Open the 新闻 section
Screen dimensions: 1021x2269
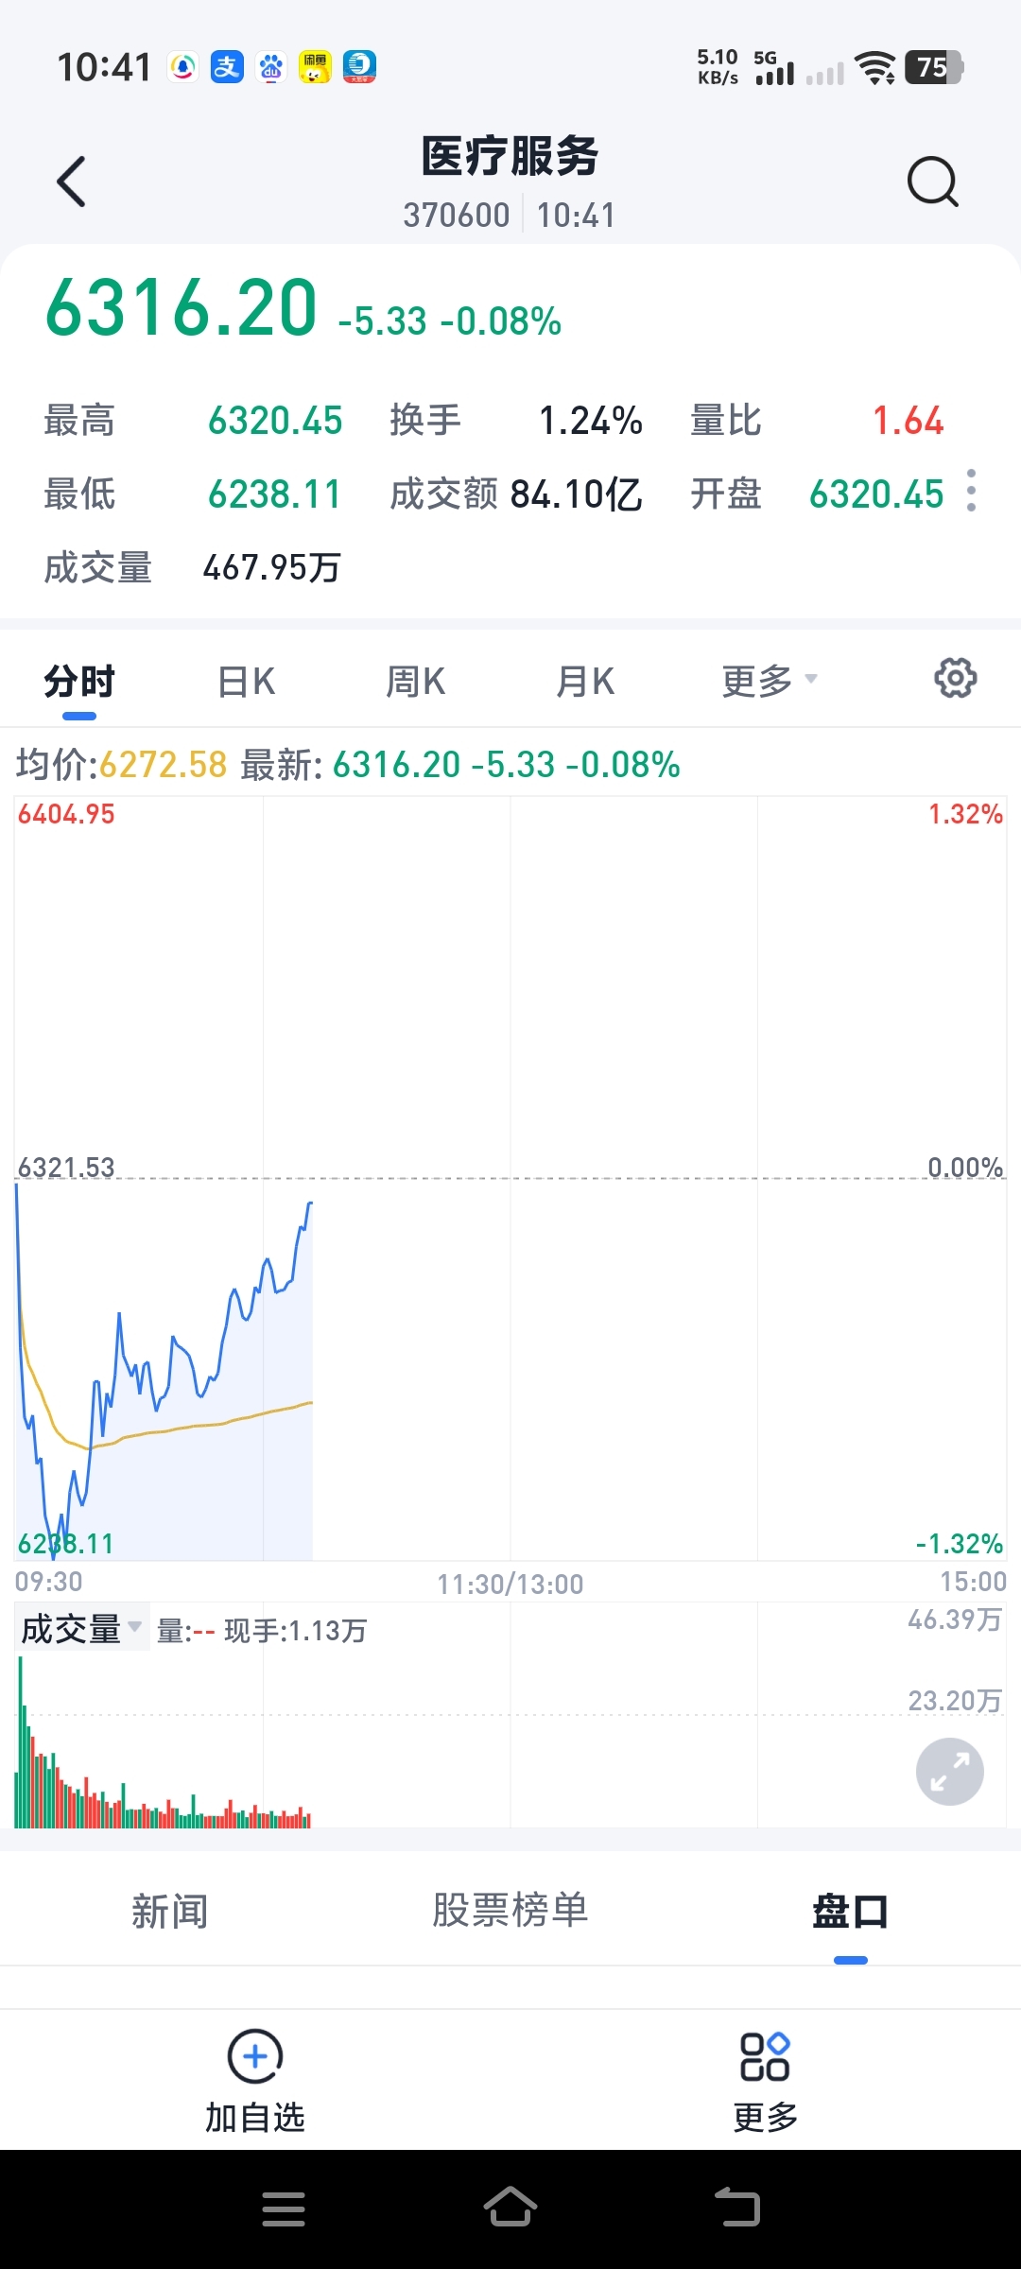(170, 1912)
